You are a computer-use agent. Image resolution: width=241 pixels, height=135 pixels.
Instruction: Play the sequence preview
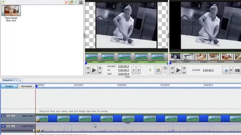(x=178, y=70)
